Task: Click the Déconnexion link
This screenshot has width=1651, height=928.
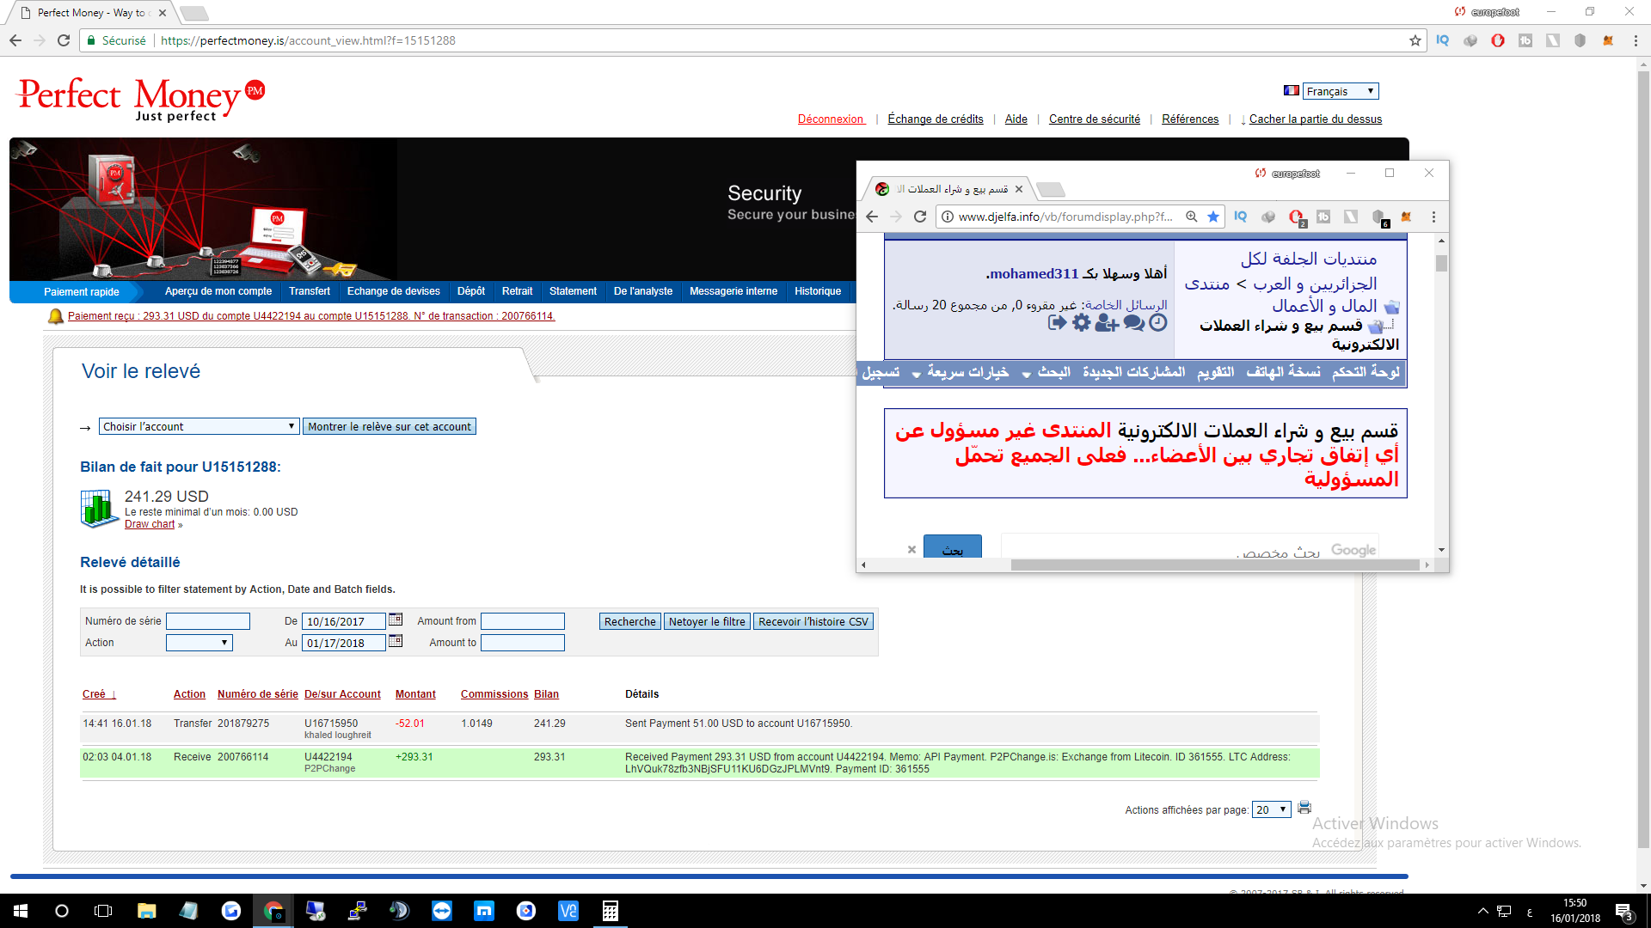Action: click(831, 119)
